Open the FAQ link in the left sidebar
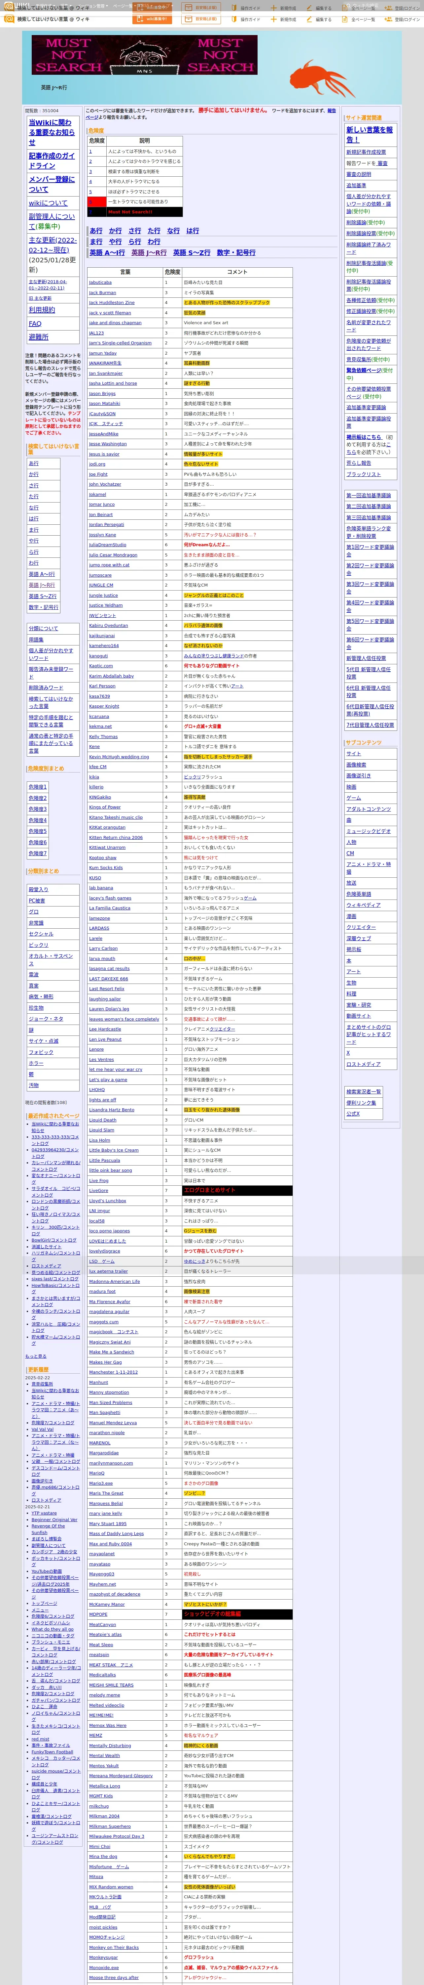This screenshot has width=424, height=1985. pos(35,324)
